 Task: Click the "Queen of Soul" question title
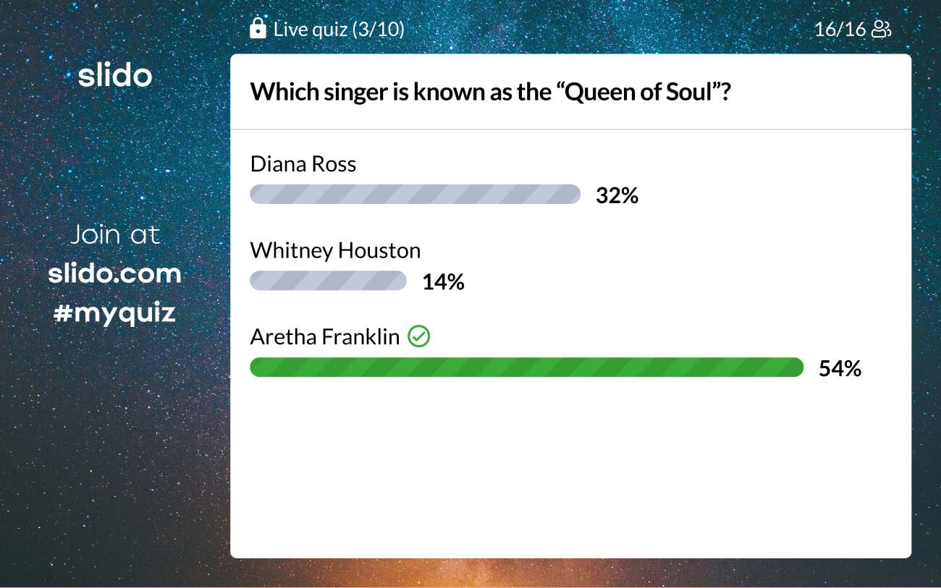(489, 92)
